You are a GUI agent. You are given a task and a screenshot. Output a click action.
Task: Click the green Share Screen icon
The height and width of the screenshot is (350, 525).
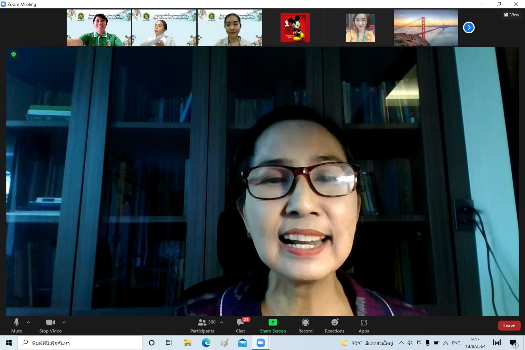273,322
